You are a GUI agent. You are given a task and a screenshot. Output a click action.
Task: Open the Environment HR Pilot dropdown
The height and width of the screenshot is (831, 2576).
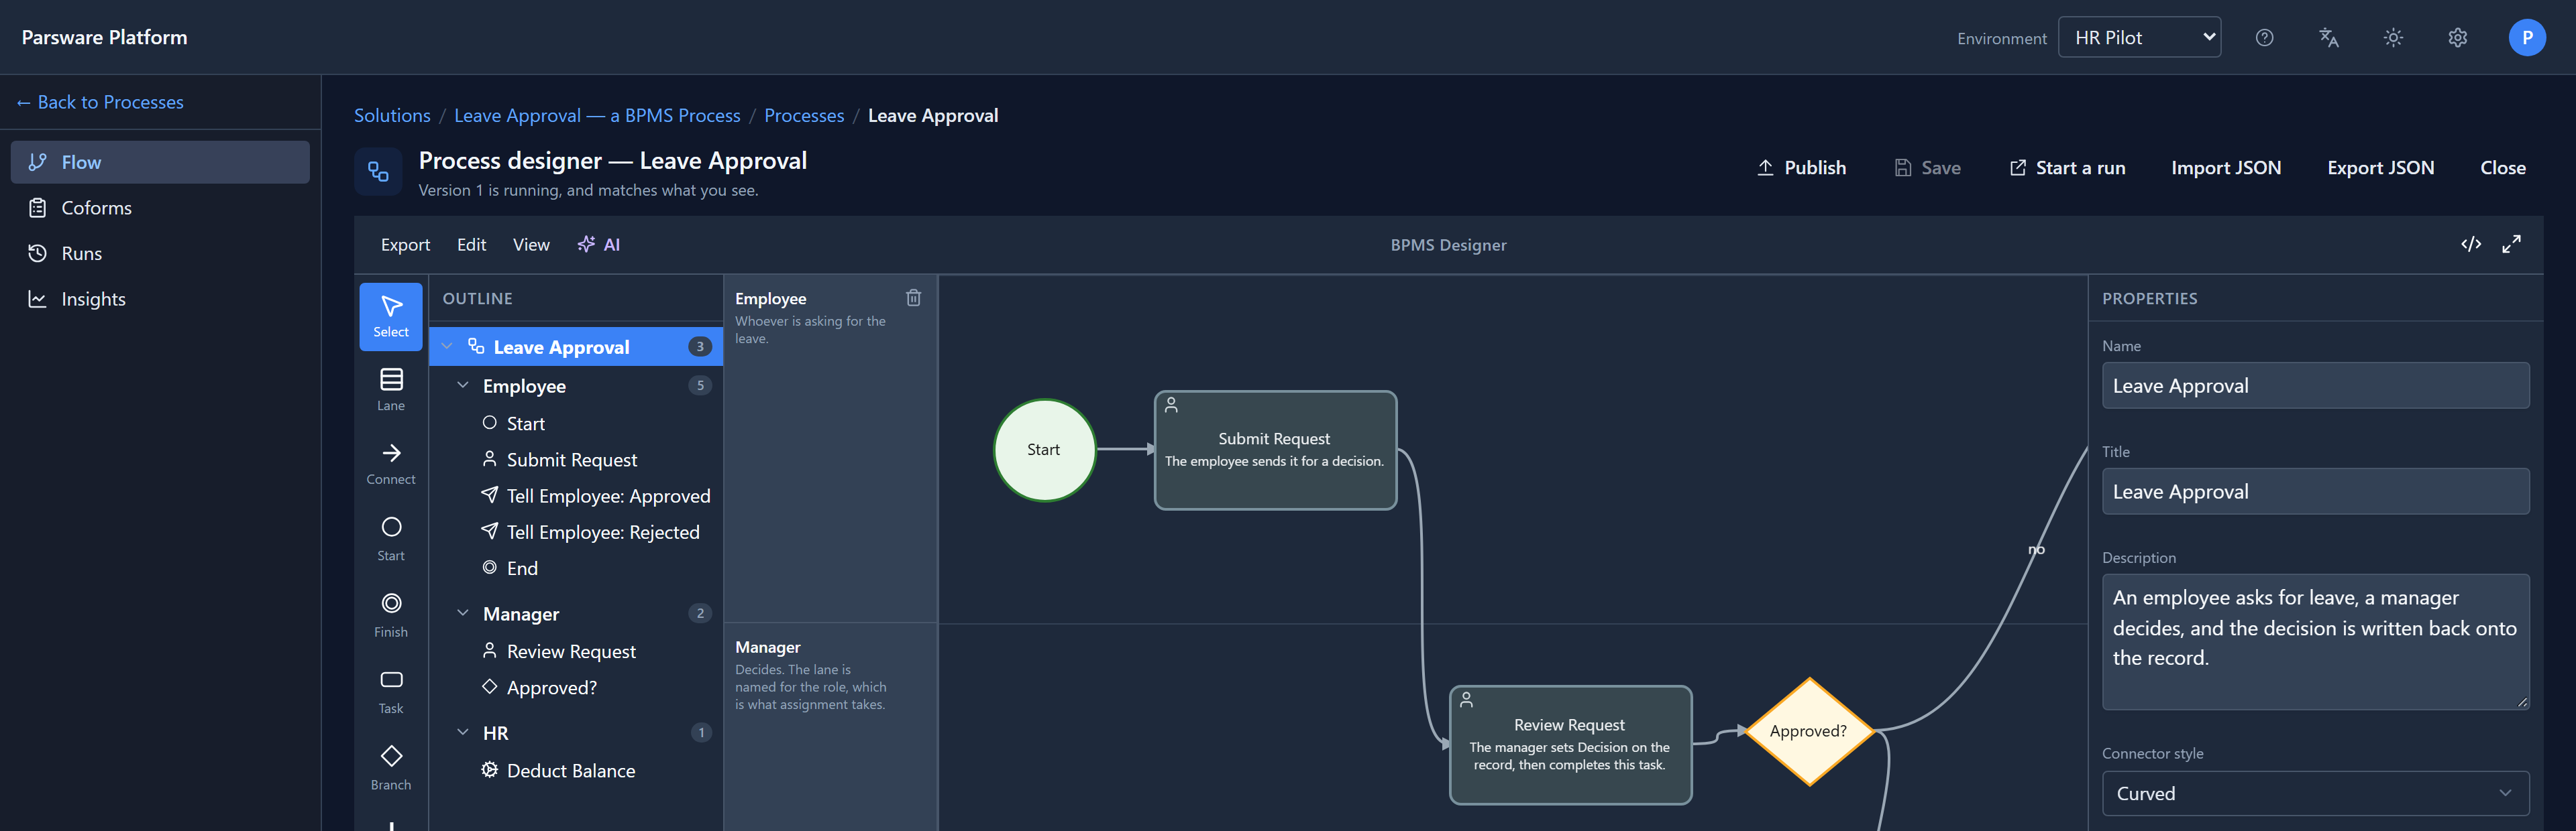click(x=2139, y=38)
